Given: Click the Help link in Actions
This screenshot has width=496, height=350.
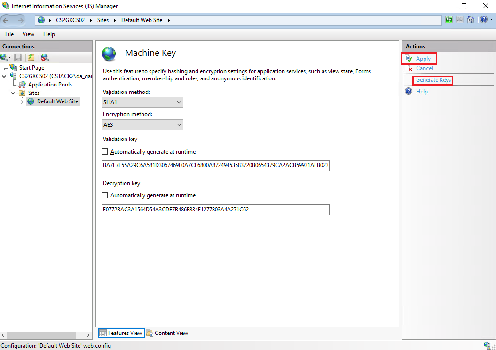Looking at the screenshot, I should [x=422, y=91].
